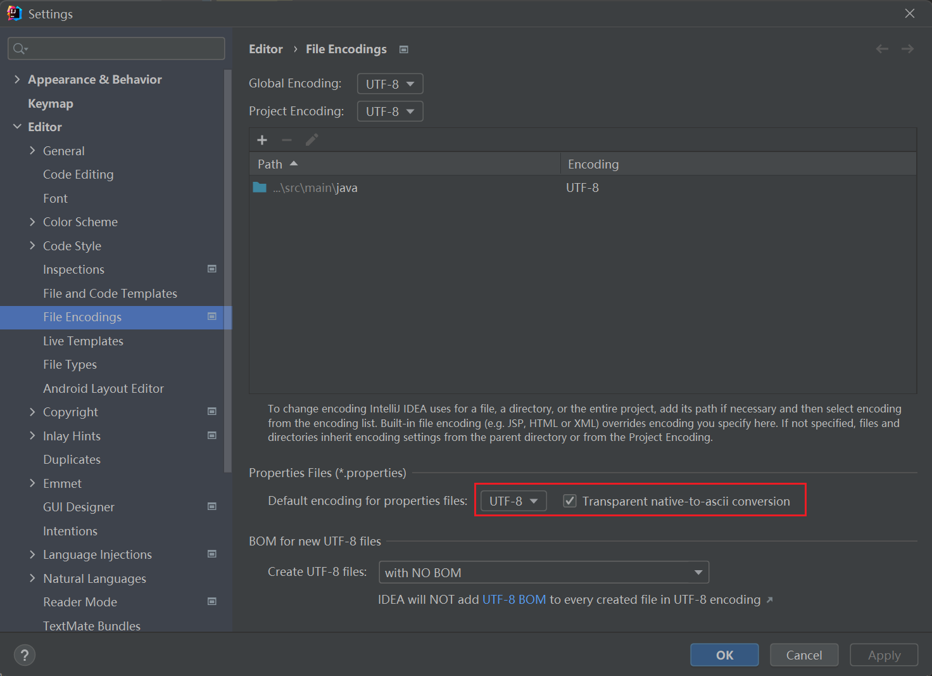
Task: Click project icon next to Copyright
Action: pos(212,412)
